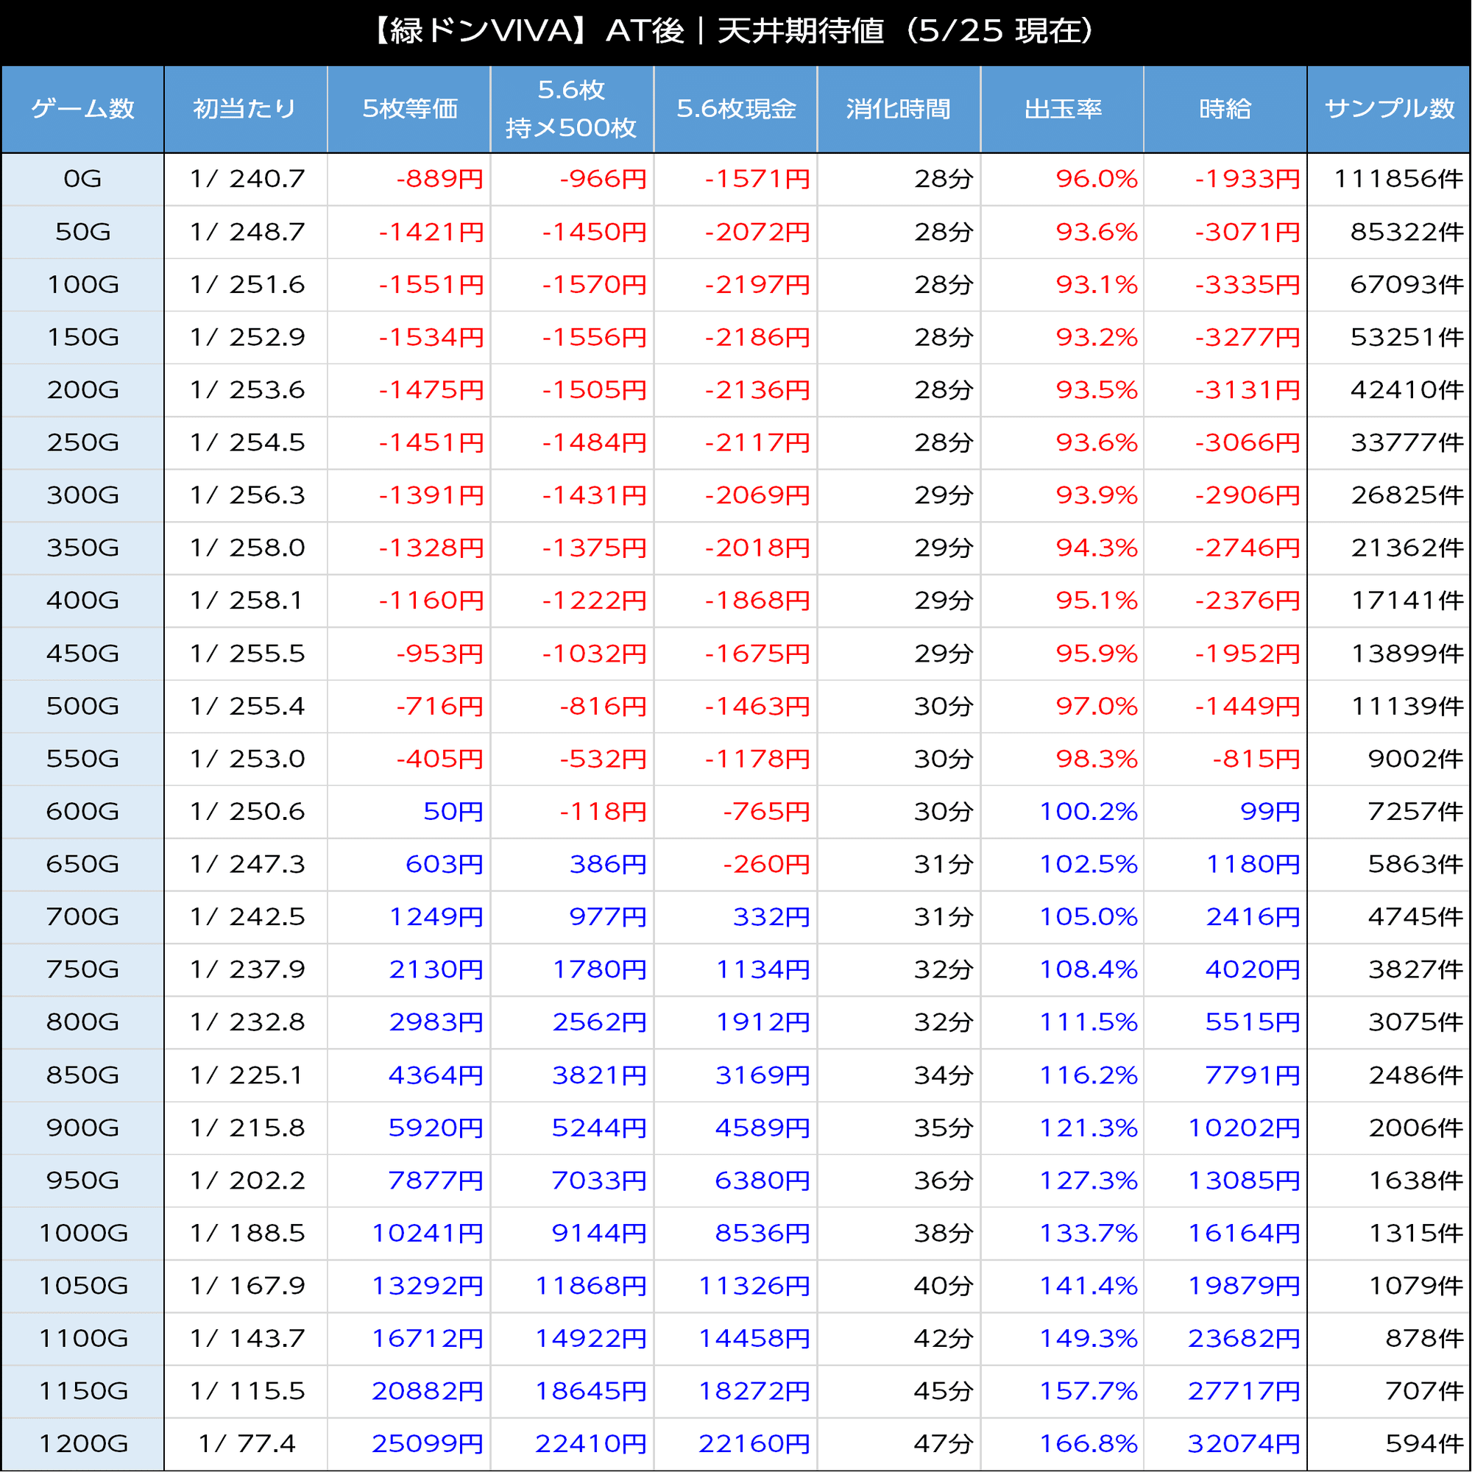Click the 1/ 240.7 cell
The width and height of the screenshot is (1472, 1472).
click(x=247, y=179)
